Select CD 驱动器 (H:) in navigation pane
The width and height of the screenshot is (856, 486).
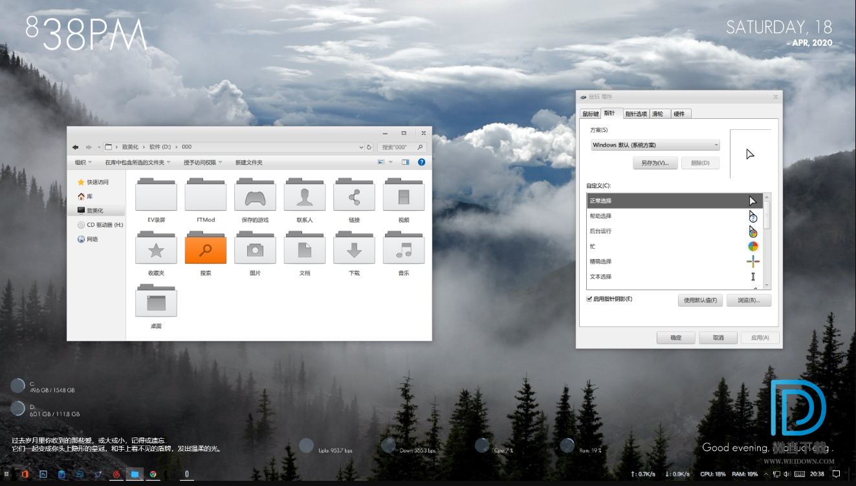point(100,225)
